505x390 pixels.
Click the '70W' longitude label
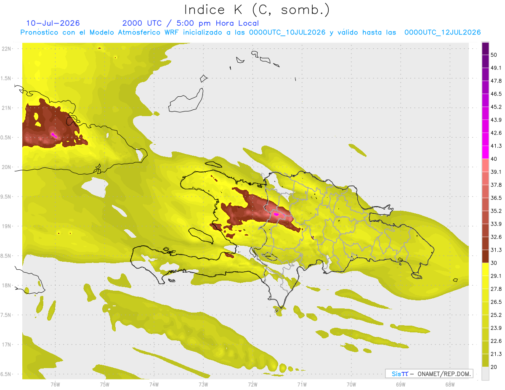pyautogui.click(x=351, y=384)
